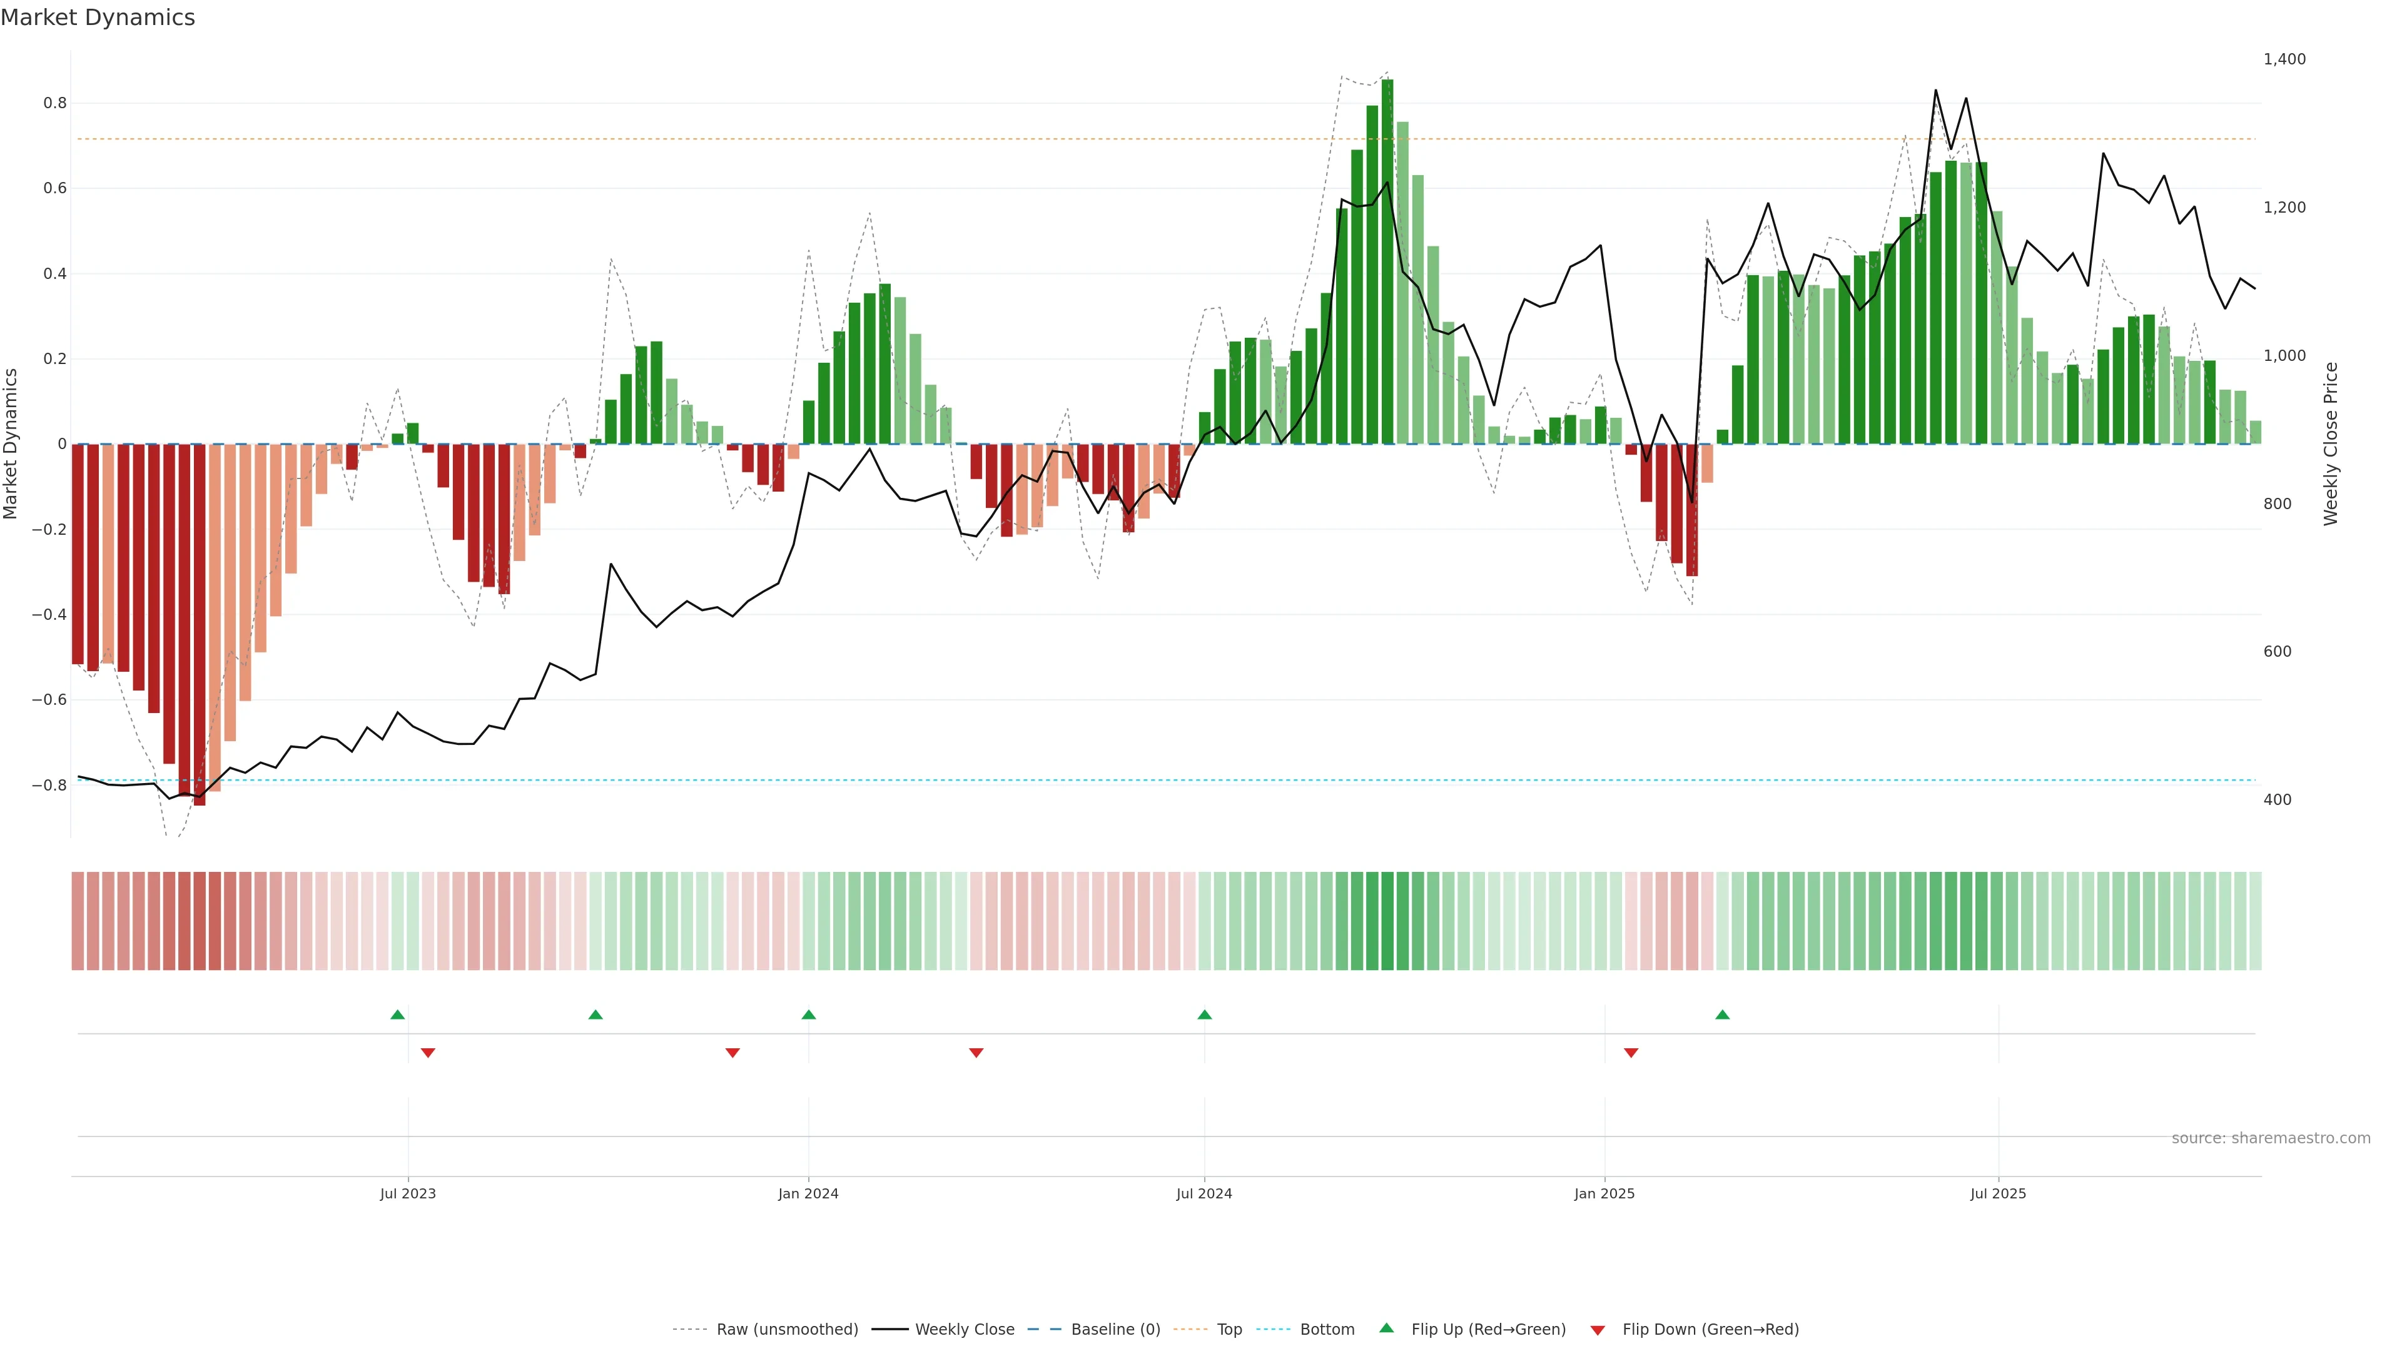Click the green flip-up marker at Jul 2024
Image resolution: width=2402 pixels, height=1351 pixels.
(1204, 1015)
